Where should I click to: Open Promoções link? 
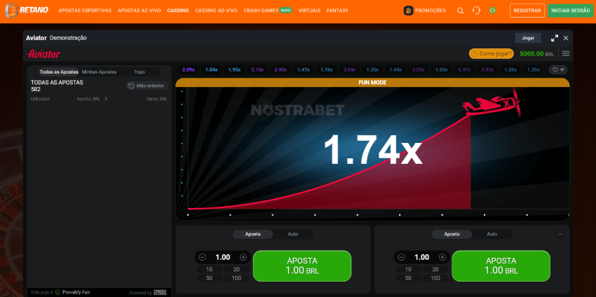431,11
